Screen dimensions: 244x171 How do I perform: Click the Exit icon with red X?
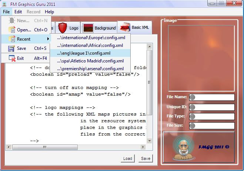click(12, 58)
